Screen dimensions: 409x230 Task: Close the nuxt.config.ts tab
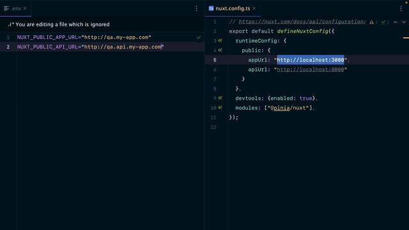click(x=254, y=8)
